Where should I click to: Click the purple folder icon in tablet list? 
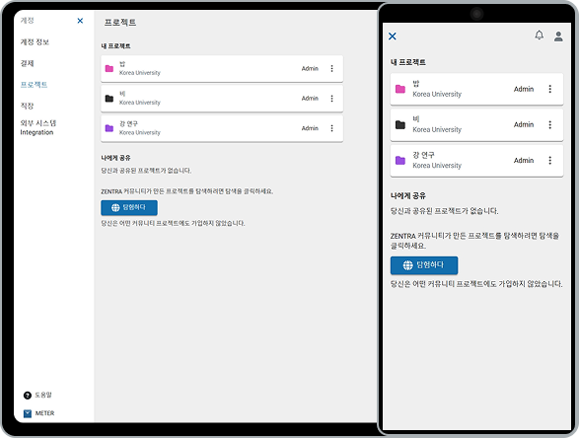coord(109,128)
